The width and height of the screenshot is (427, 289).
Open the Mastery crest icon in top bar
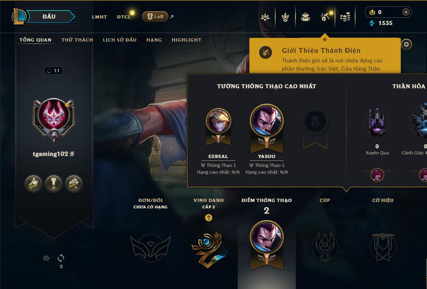285,17
